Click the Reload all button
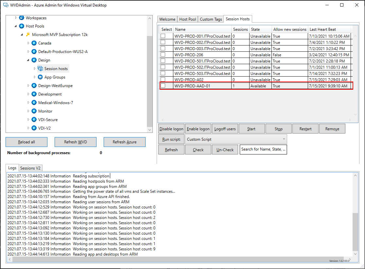This screenshot has width=365, height=269. pos(26,142)
